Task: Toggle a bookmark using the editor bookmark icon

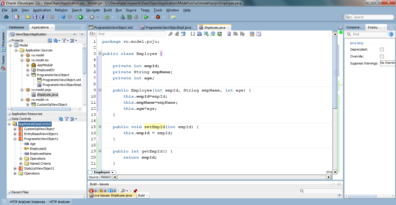Action: point(229,34)
